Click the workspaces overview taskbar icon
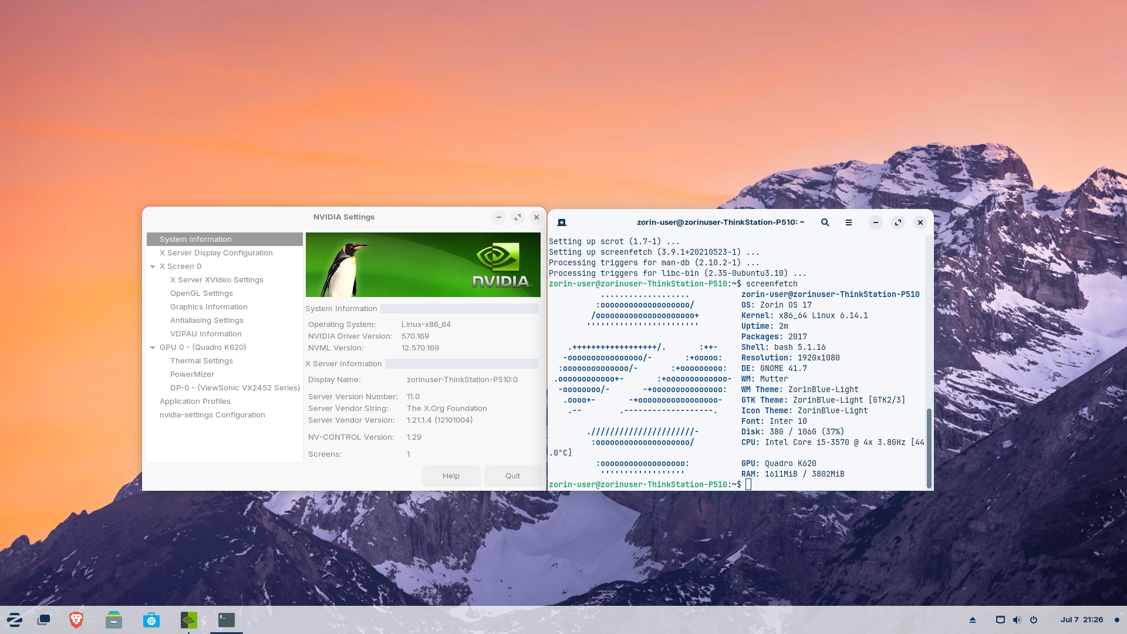The width and height of the screenshot is (1127, 634). click(43, 620)
